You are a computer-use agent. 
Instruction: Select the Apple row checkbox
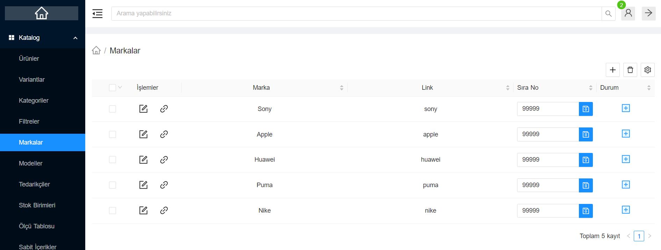point(112,134)
